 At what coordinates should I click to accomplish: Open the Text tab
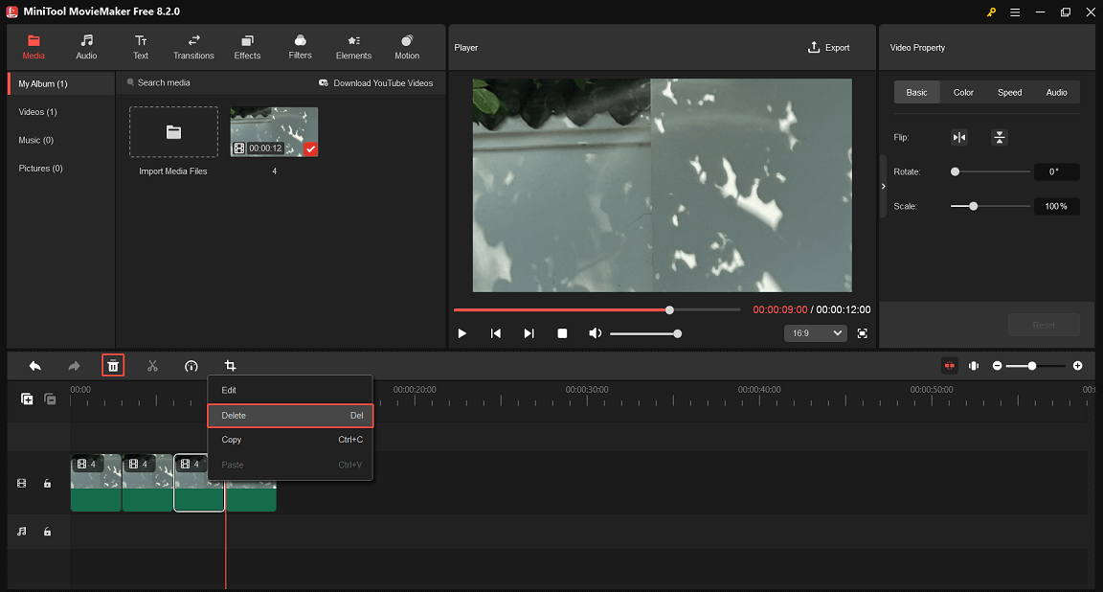pyautogui.click(x=141, y=47)
